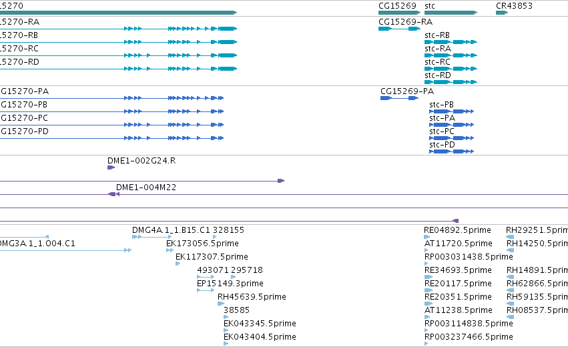The width and height of the screenshot is (568, 347).
Task: Click RH45639.5prime EST label
Action: tap(252, 297)
